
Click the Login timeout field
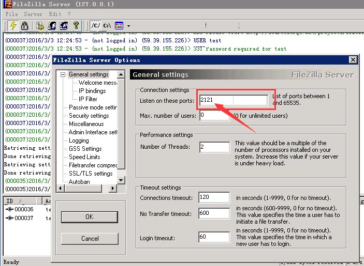tap(214, 237)
